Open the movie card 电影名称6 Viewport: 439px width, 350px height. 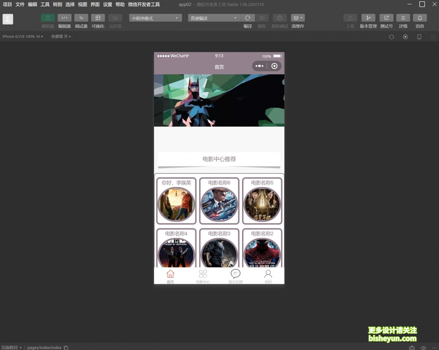click(219, 201)
